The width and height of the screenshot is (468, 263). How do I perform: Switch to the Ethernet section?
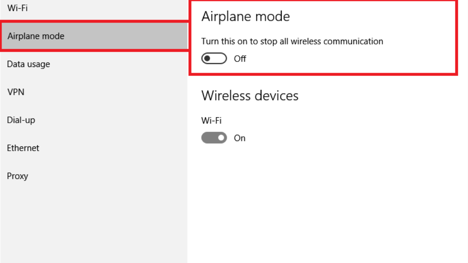pyautogui.click(x=23, y=148)
